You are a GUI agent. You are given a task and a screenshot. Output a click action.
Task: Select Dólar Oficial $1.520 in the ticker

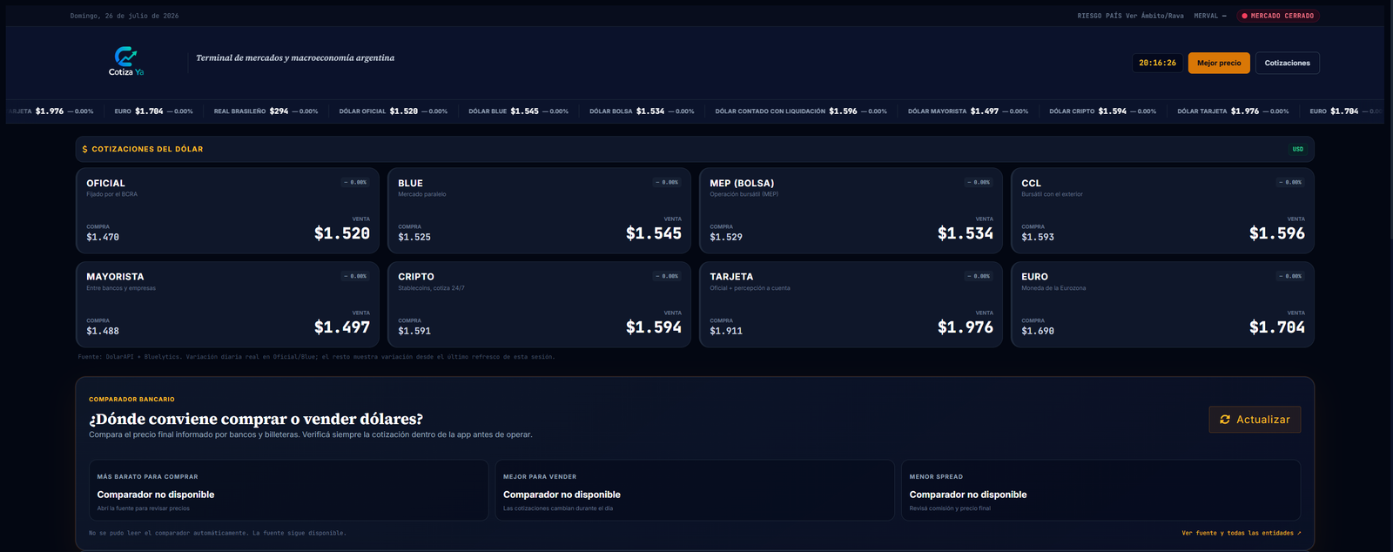(393, 111)
